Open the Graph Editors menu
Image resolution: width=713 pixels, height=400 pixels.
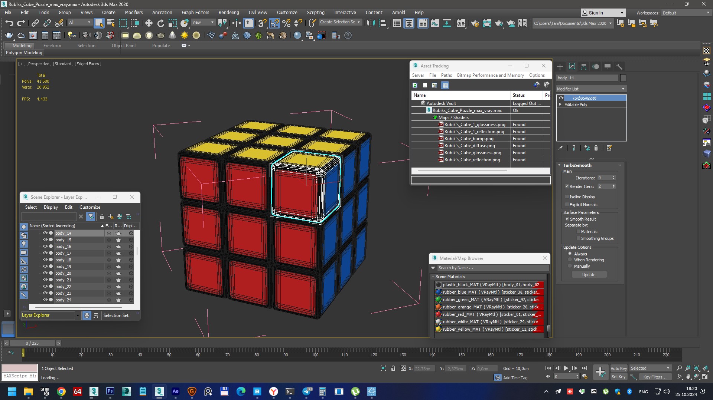click(x=195, y=13)
